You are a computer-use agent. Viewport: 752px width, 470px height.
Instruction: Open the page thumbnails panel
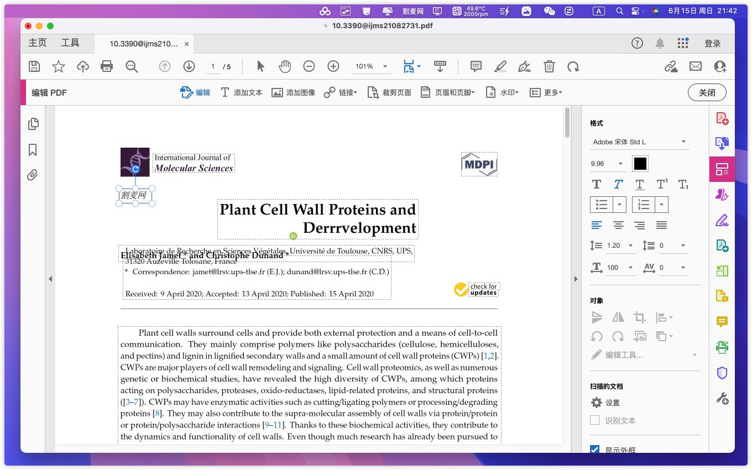[33, 124]
